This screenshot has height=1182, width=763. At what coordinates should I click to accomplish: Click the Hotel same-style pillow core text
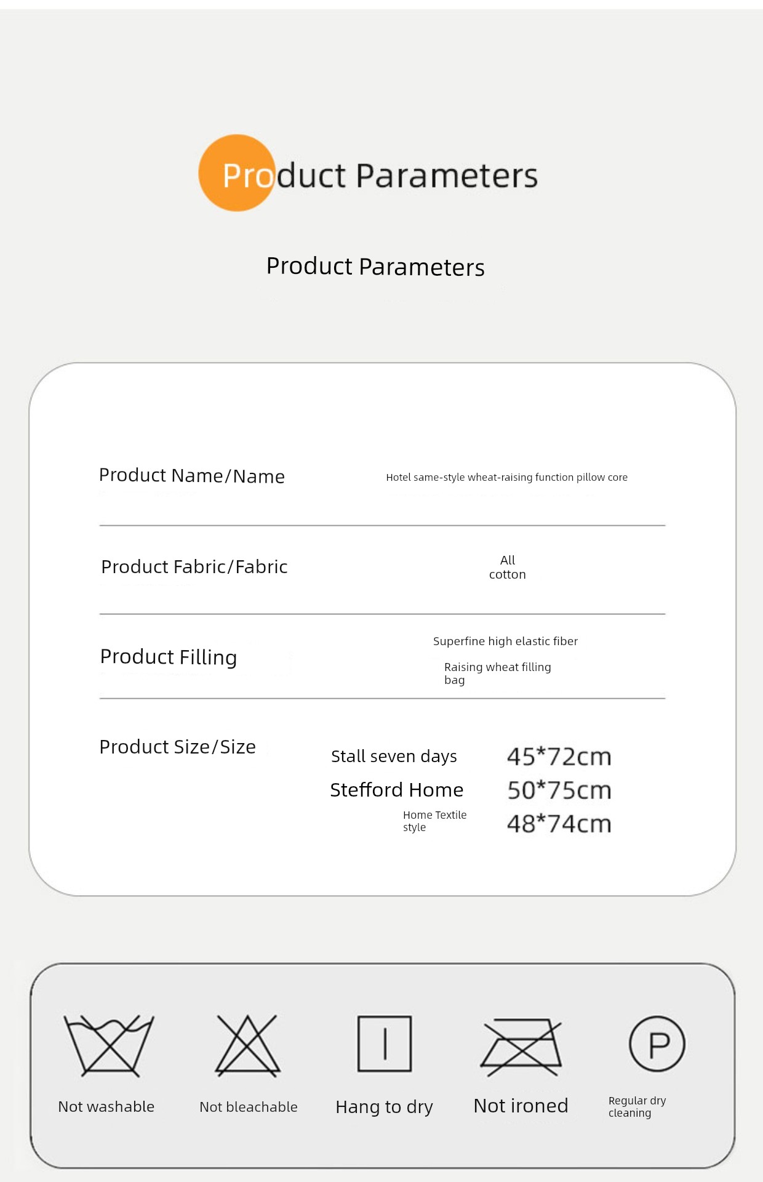506,477
